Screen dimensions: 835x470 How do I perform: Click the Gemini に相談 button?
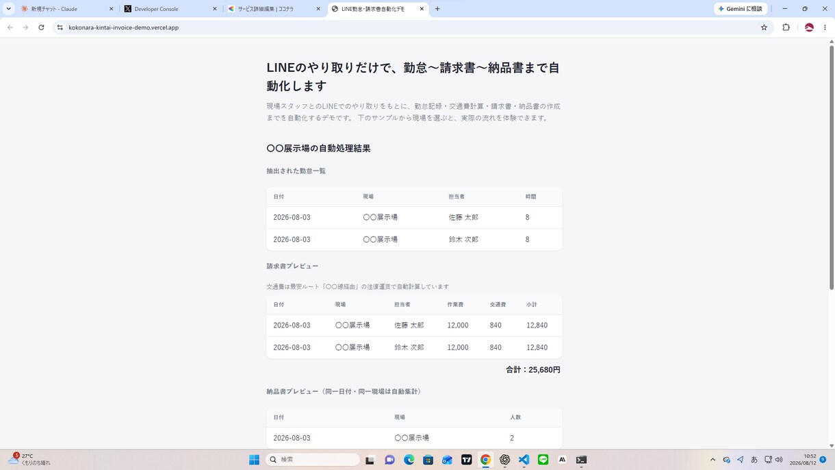coord(741,9)
